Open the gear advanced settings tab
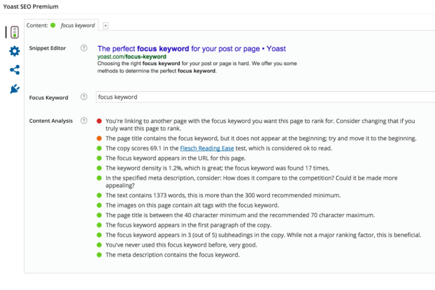Viewport: 435px width, 290px height. (x=14, y=51)
